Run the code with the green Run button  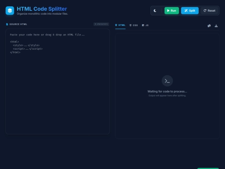click(172, 10)
